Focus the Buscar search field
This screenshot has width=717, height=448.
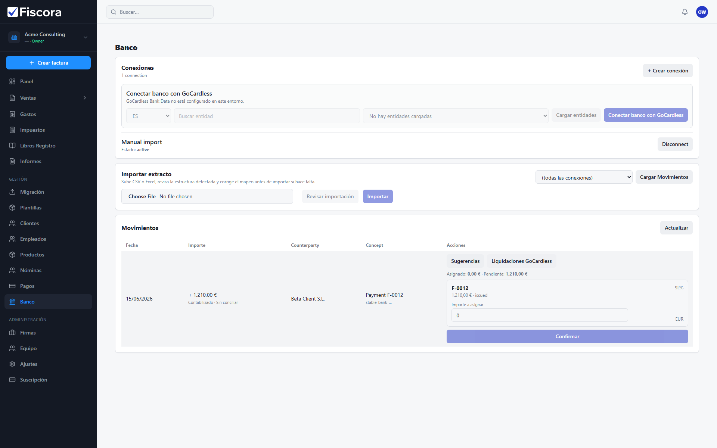(x=160, y=12)
